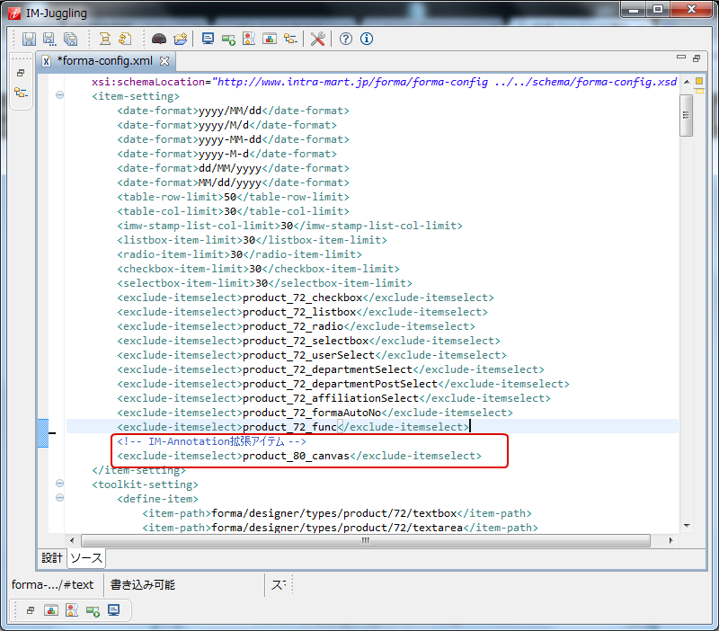Click the checkbox-item-limit line
The height and width of the screenshot is (631, 719).
[x=258, y=269]
